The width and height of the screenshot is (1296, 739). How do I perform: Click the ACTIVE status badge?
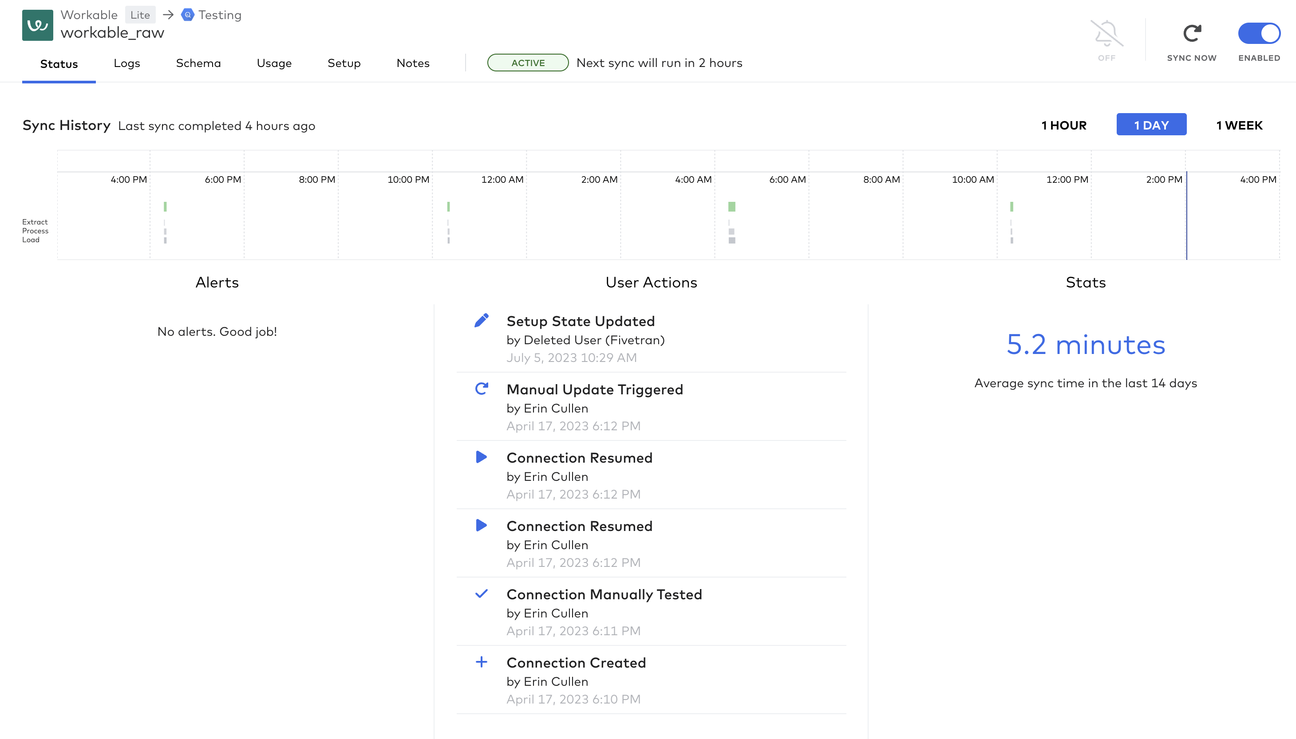point(528,63)
